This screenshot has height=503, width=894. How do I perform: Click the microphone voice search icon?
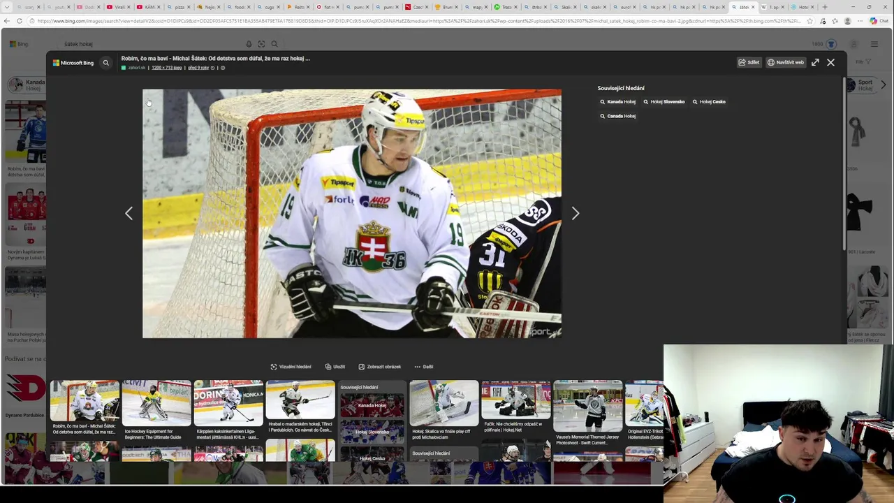click(249, 44)
